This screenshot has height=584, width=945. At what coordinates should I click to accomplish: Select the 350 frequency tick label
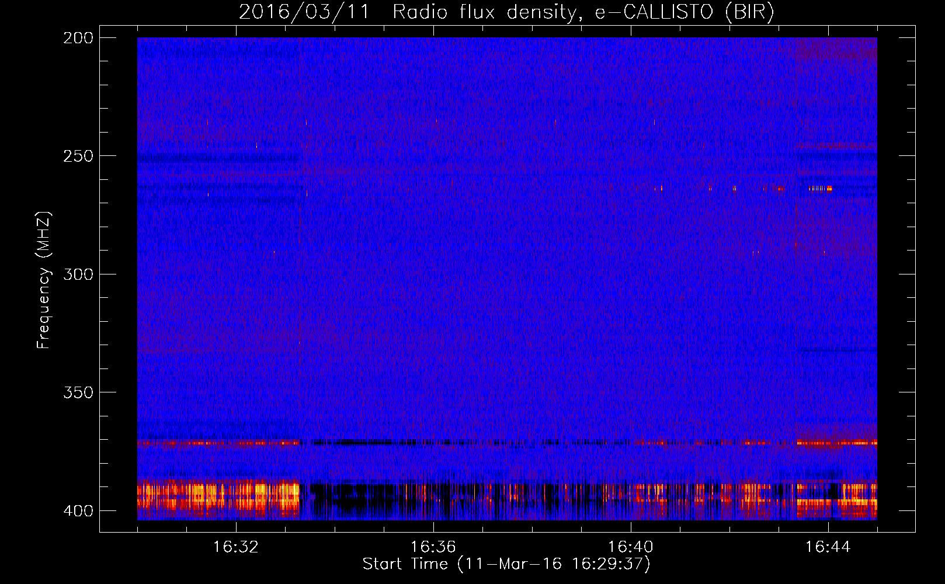pos(78,392)
